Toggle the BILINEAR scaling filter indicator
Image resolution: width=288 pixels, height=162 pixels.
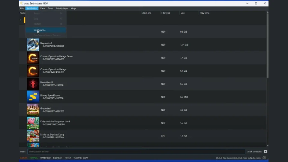[58, 158]
